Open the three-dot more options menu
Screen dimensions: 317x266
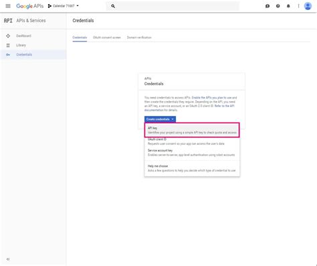tap(298, 6)
